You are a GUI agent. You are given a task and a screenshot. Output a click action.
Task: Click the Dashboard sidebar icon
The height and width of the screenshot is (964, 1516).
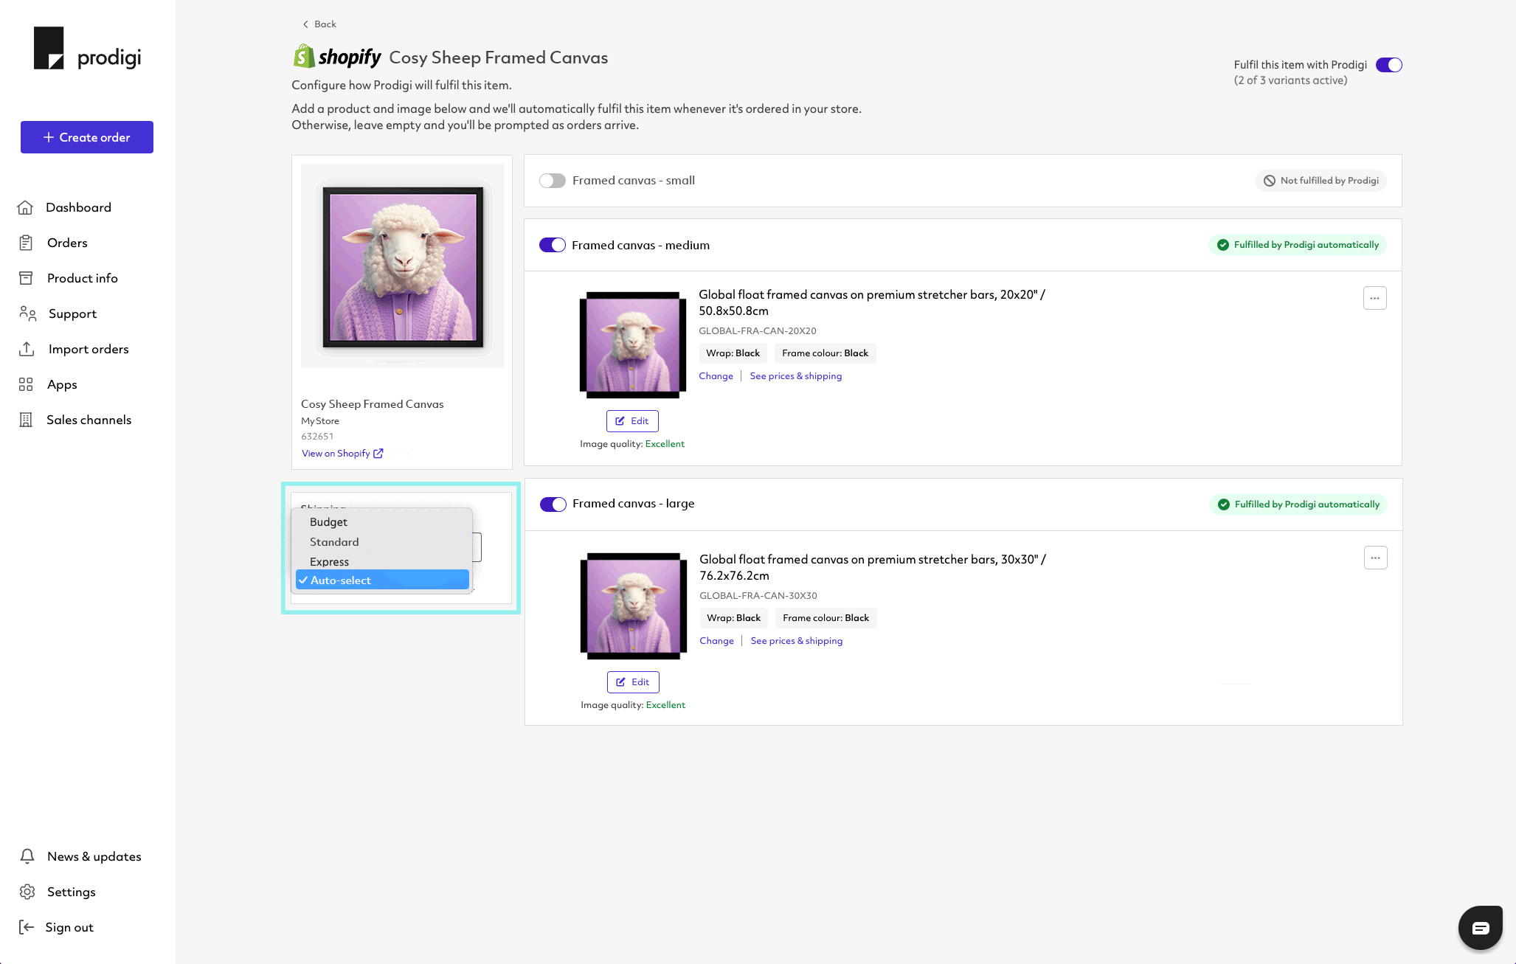pyautogui.click(x=25, y=207)
